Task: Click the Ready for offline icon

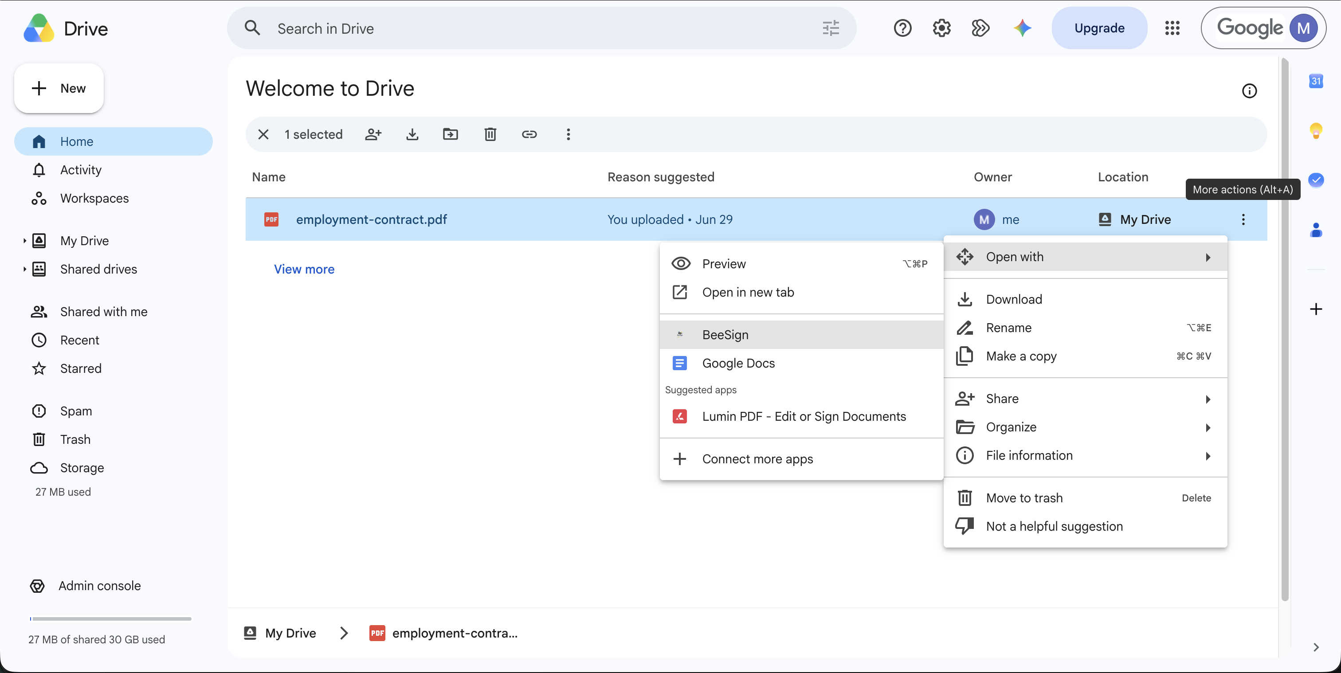Action: [x=980, y=28]
